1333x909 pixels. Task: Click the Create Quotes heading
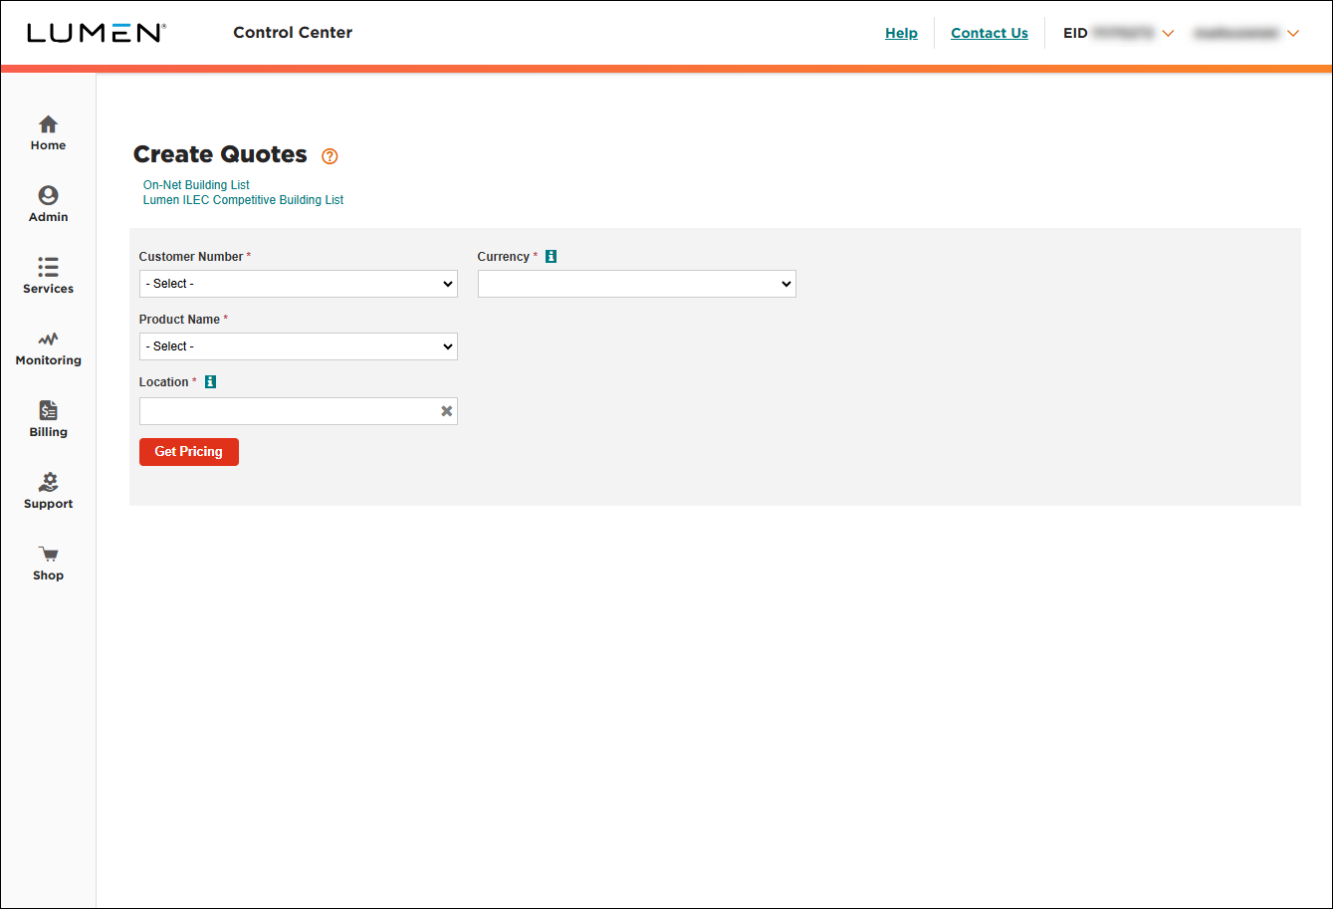(220, 154)
